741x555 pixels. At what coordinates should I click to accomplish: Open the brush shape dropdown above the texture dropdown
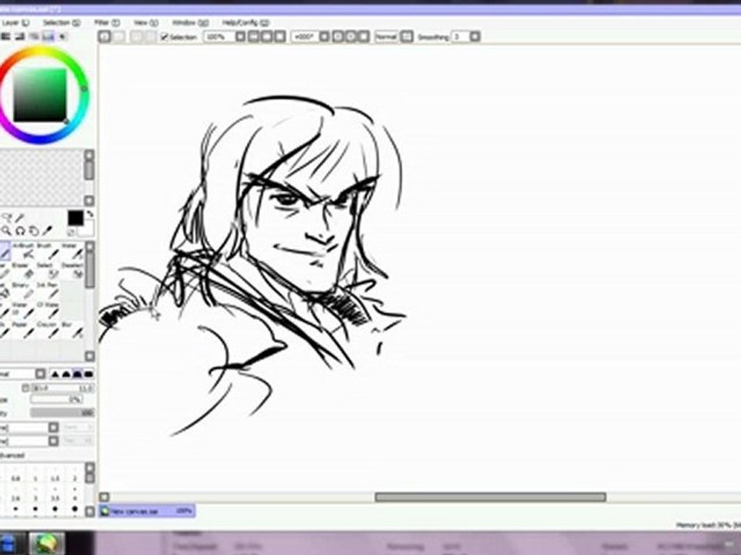(x=53, y=428)
